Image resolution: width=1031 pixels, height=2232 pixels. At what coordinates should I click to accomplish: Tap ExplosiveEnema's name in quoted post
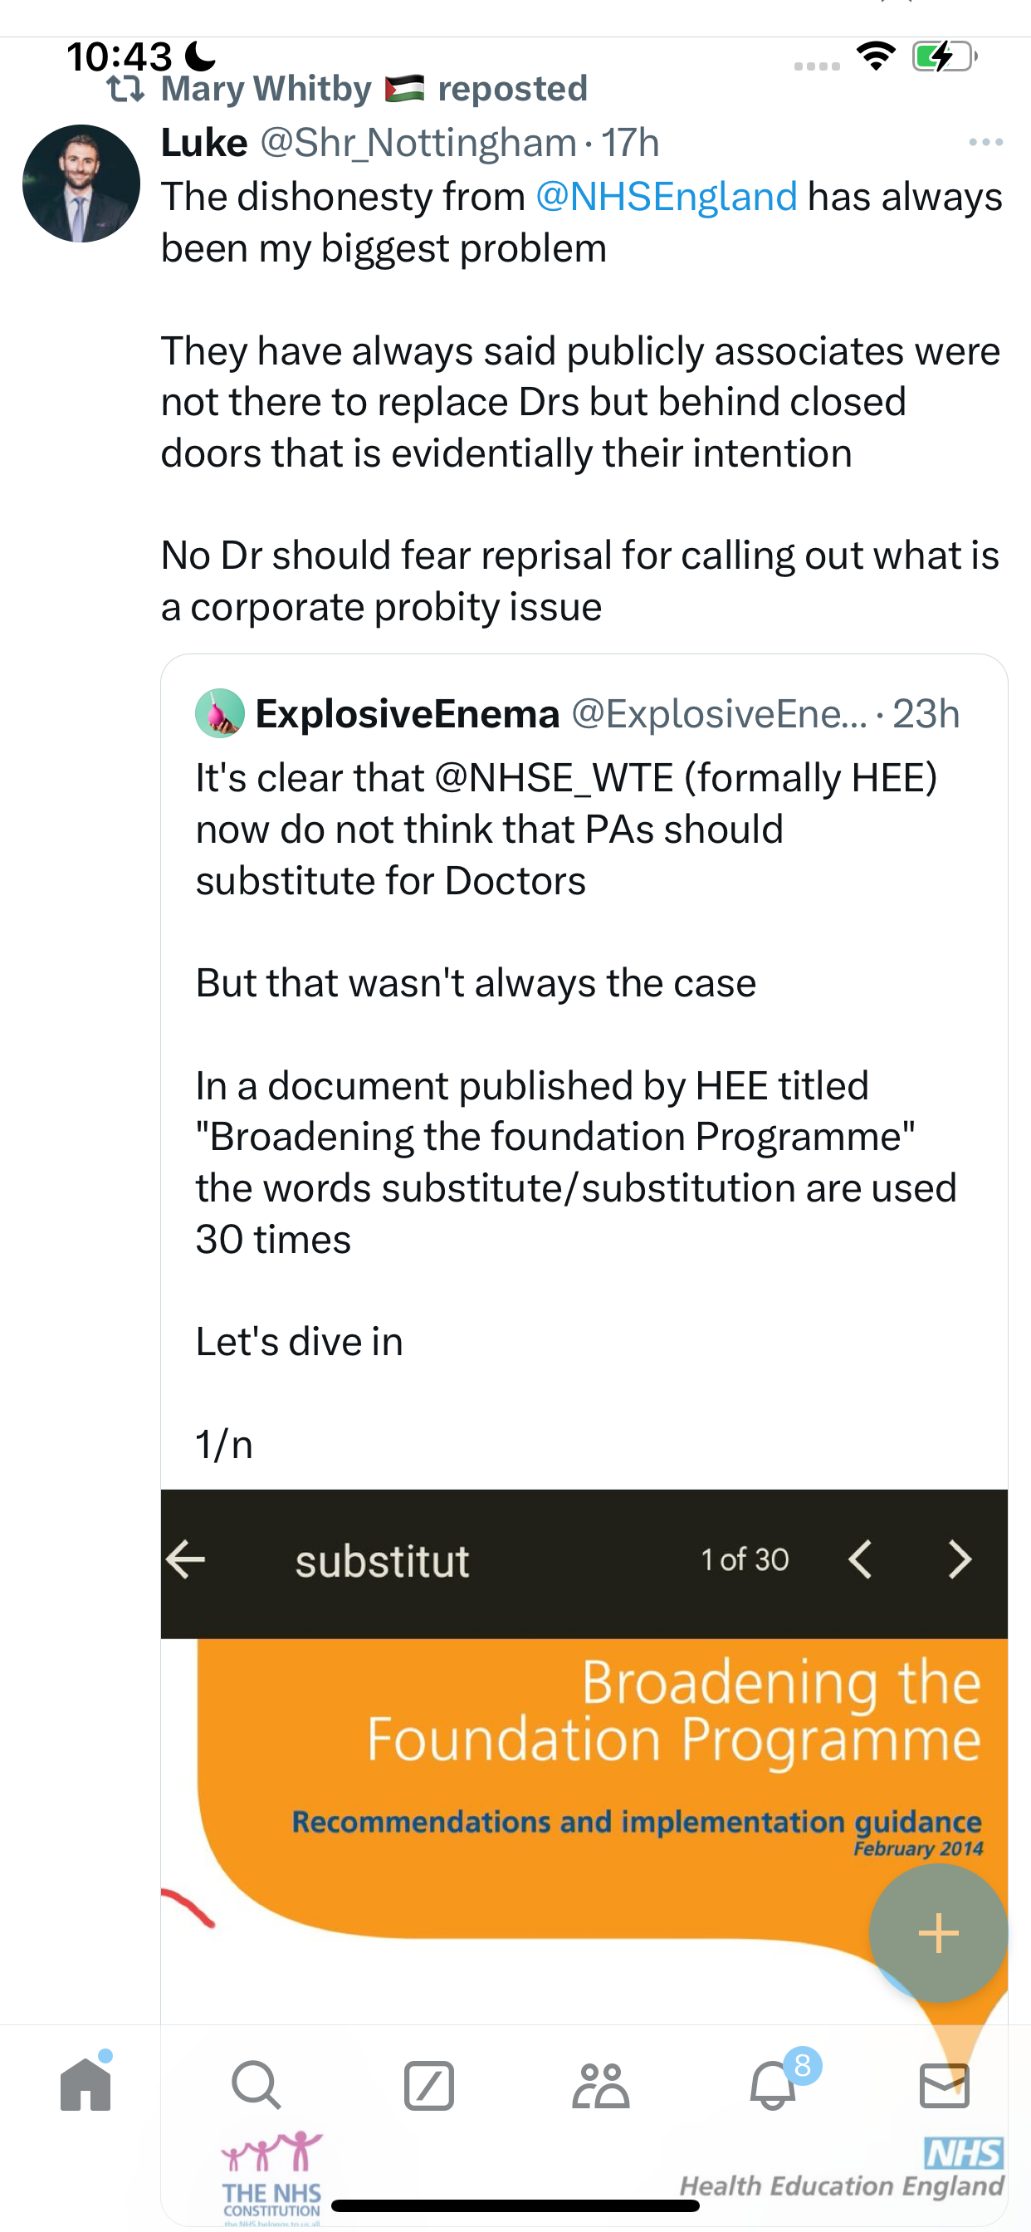408,714
